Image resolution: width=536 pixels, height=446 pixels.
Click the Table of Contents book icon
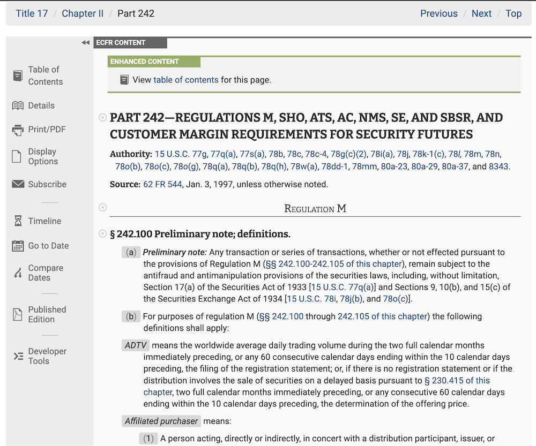(18, 75)
